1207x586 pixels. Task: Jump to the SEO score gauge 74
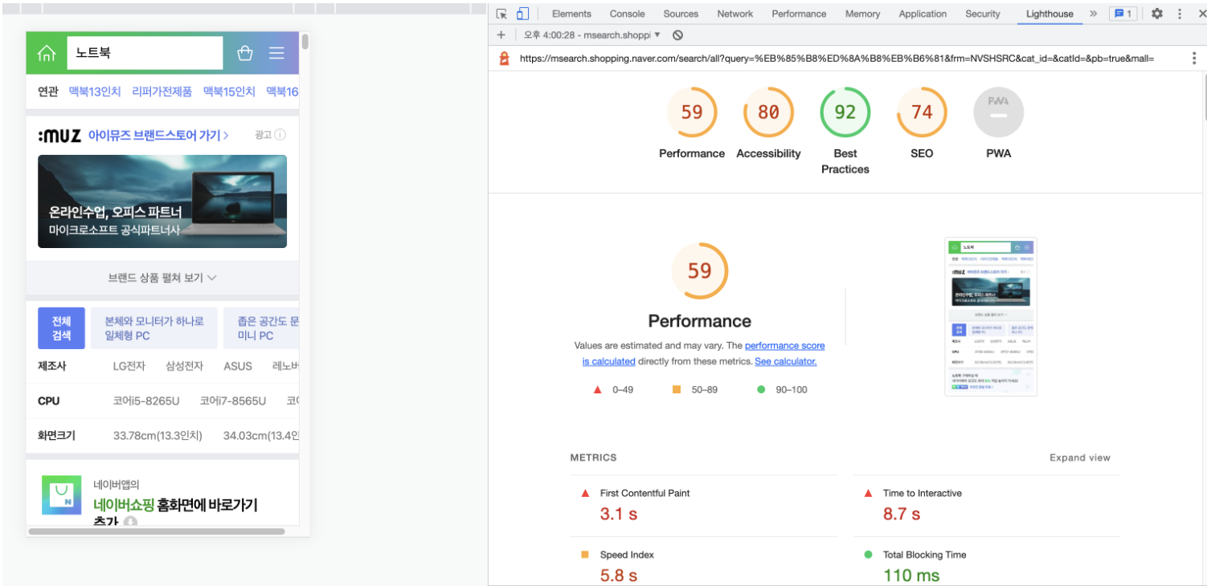coord(922,123)
